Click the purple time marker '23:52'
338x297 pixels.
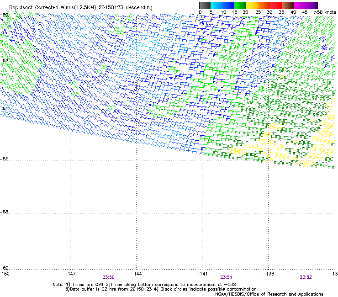pos(306,277)
